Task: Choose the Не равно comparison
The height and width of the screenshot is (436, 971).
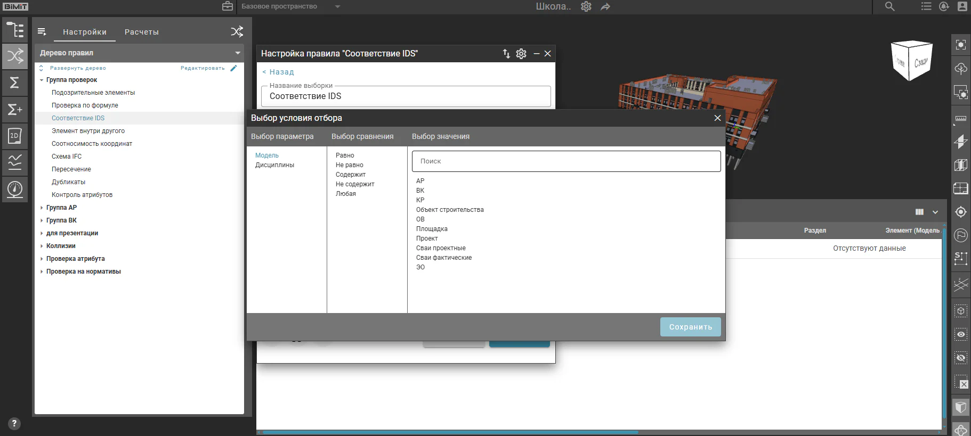Action: 350,165
